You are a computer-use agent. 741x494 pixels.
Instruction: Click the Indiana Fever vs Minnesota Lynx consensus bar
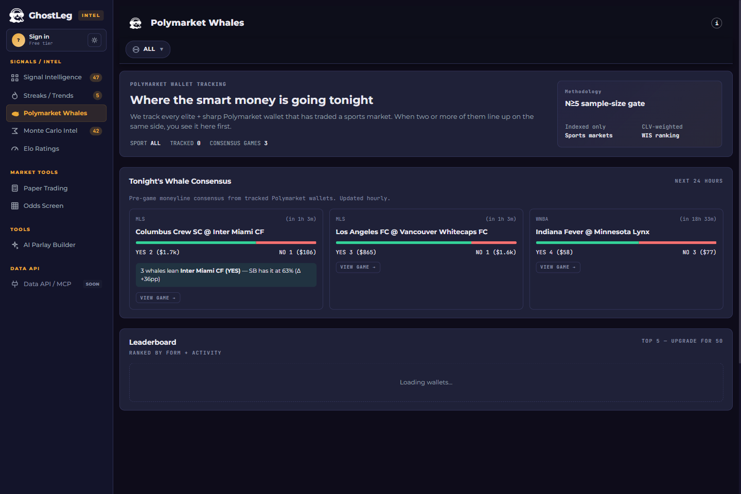coord(626,242)
